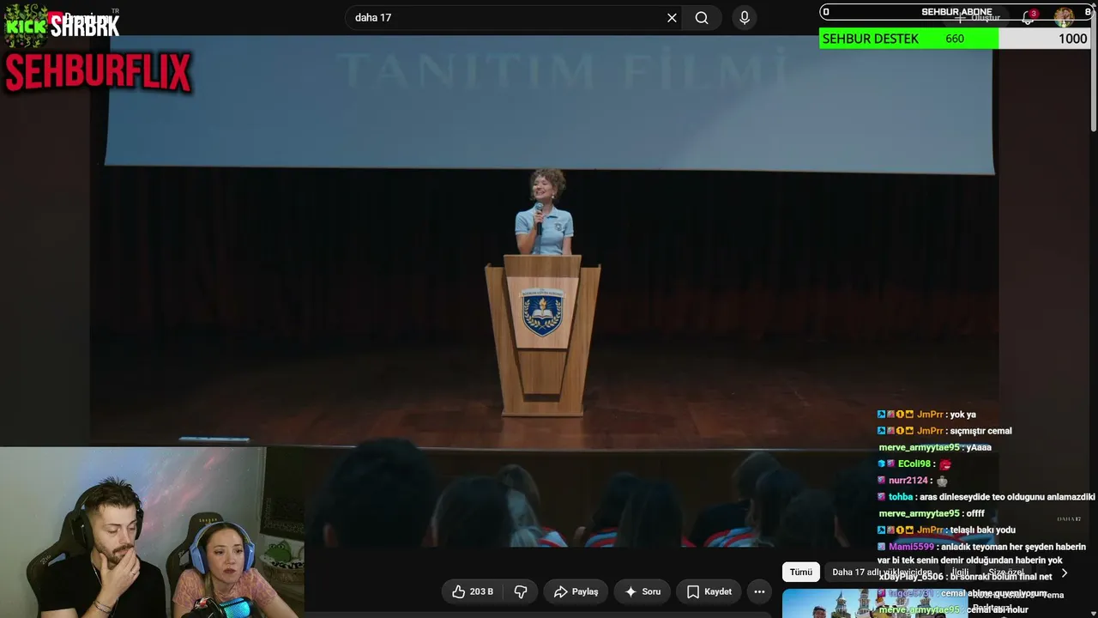
Task: Click the chat message 'telaşlı bakı yodu'
Action: coord(985,530)
